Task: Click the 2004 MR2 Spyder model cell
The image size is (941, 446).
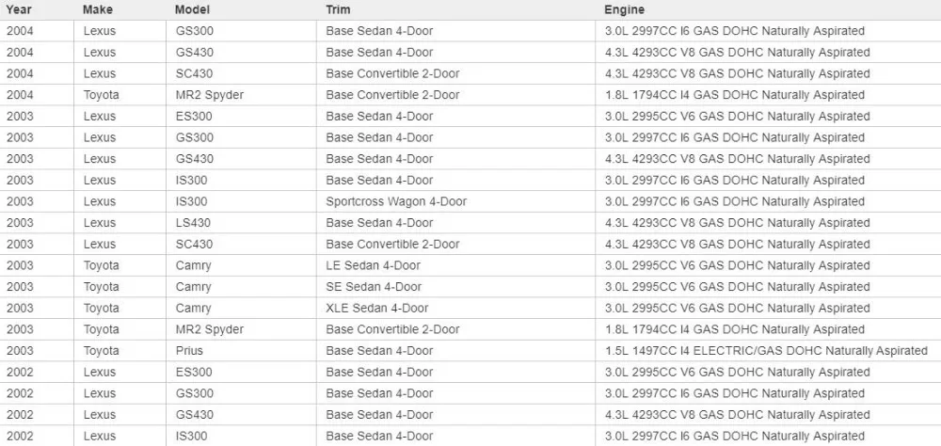Action: click(241, 95)
